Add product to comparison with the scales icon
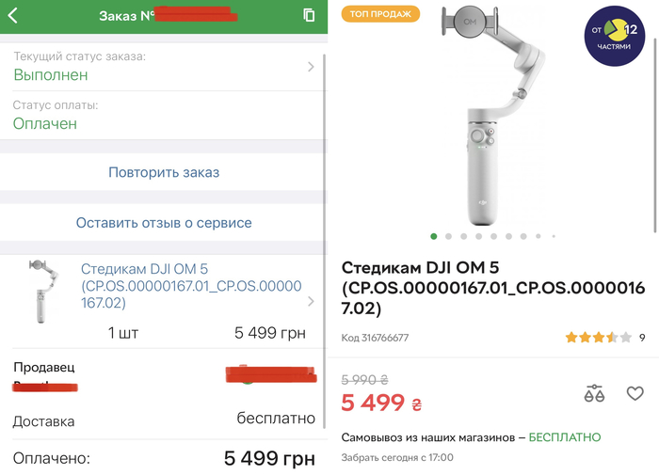Image resolution: width=659 pixels, height=475 pixels. pyautogui.click(x=594, y=393)
